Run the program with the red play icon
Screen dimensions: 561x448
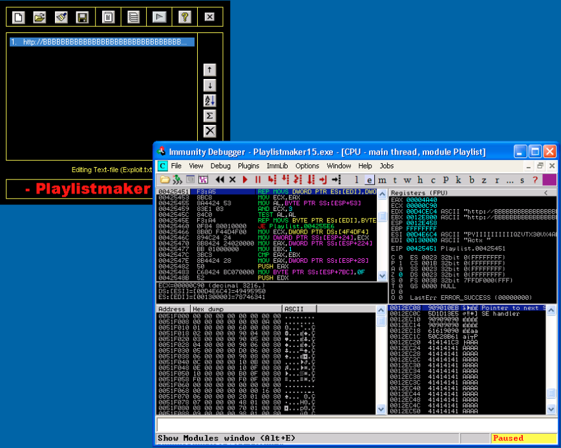tap(245, 179)
